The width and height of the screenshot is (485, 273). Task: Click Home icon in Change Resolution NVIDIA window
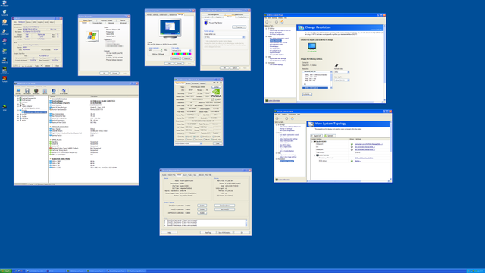click(282, 22)
